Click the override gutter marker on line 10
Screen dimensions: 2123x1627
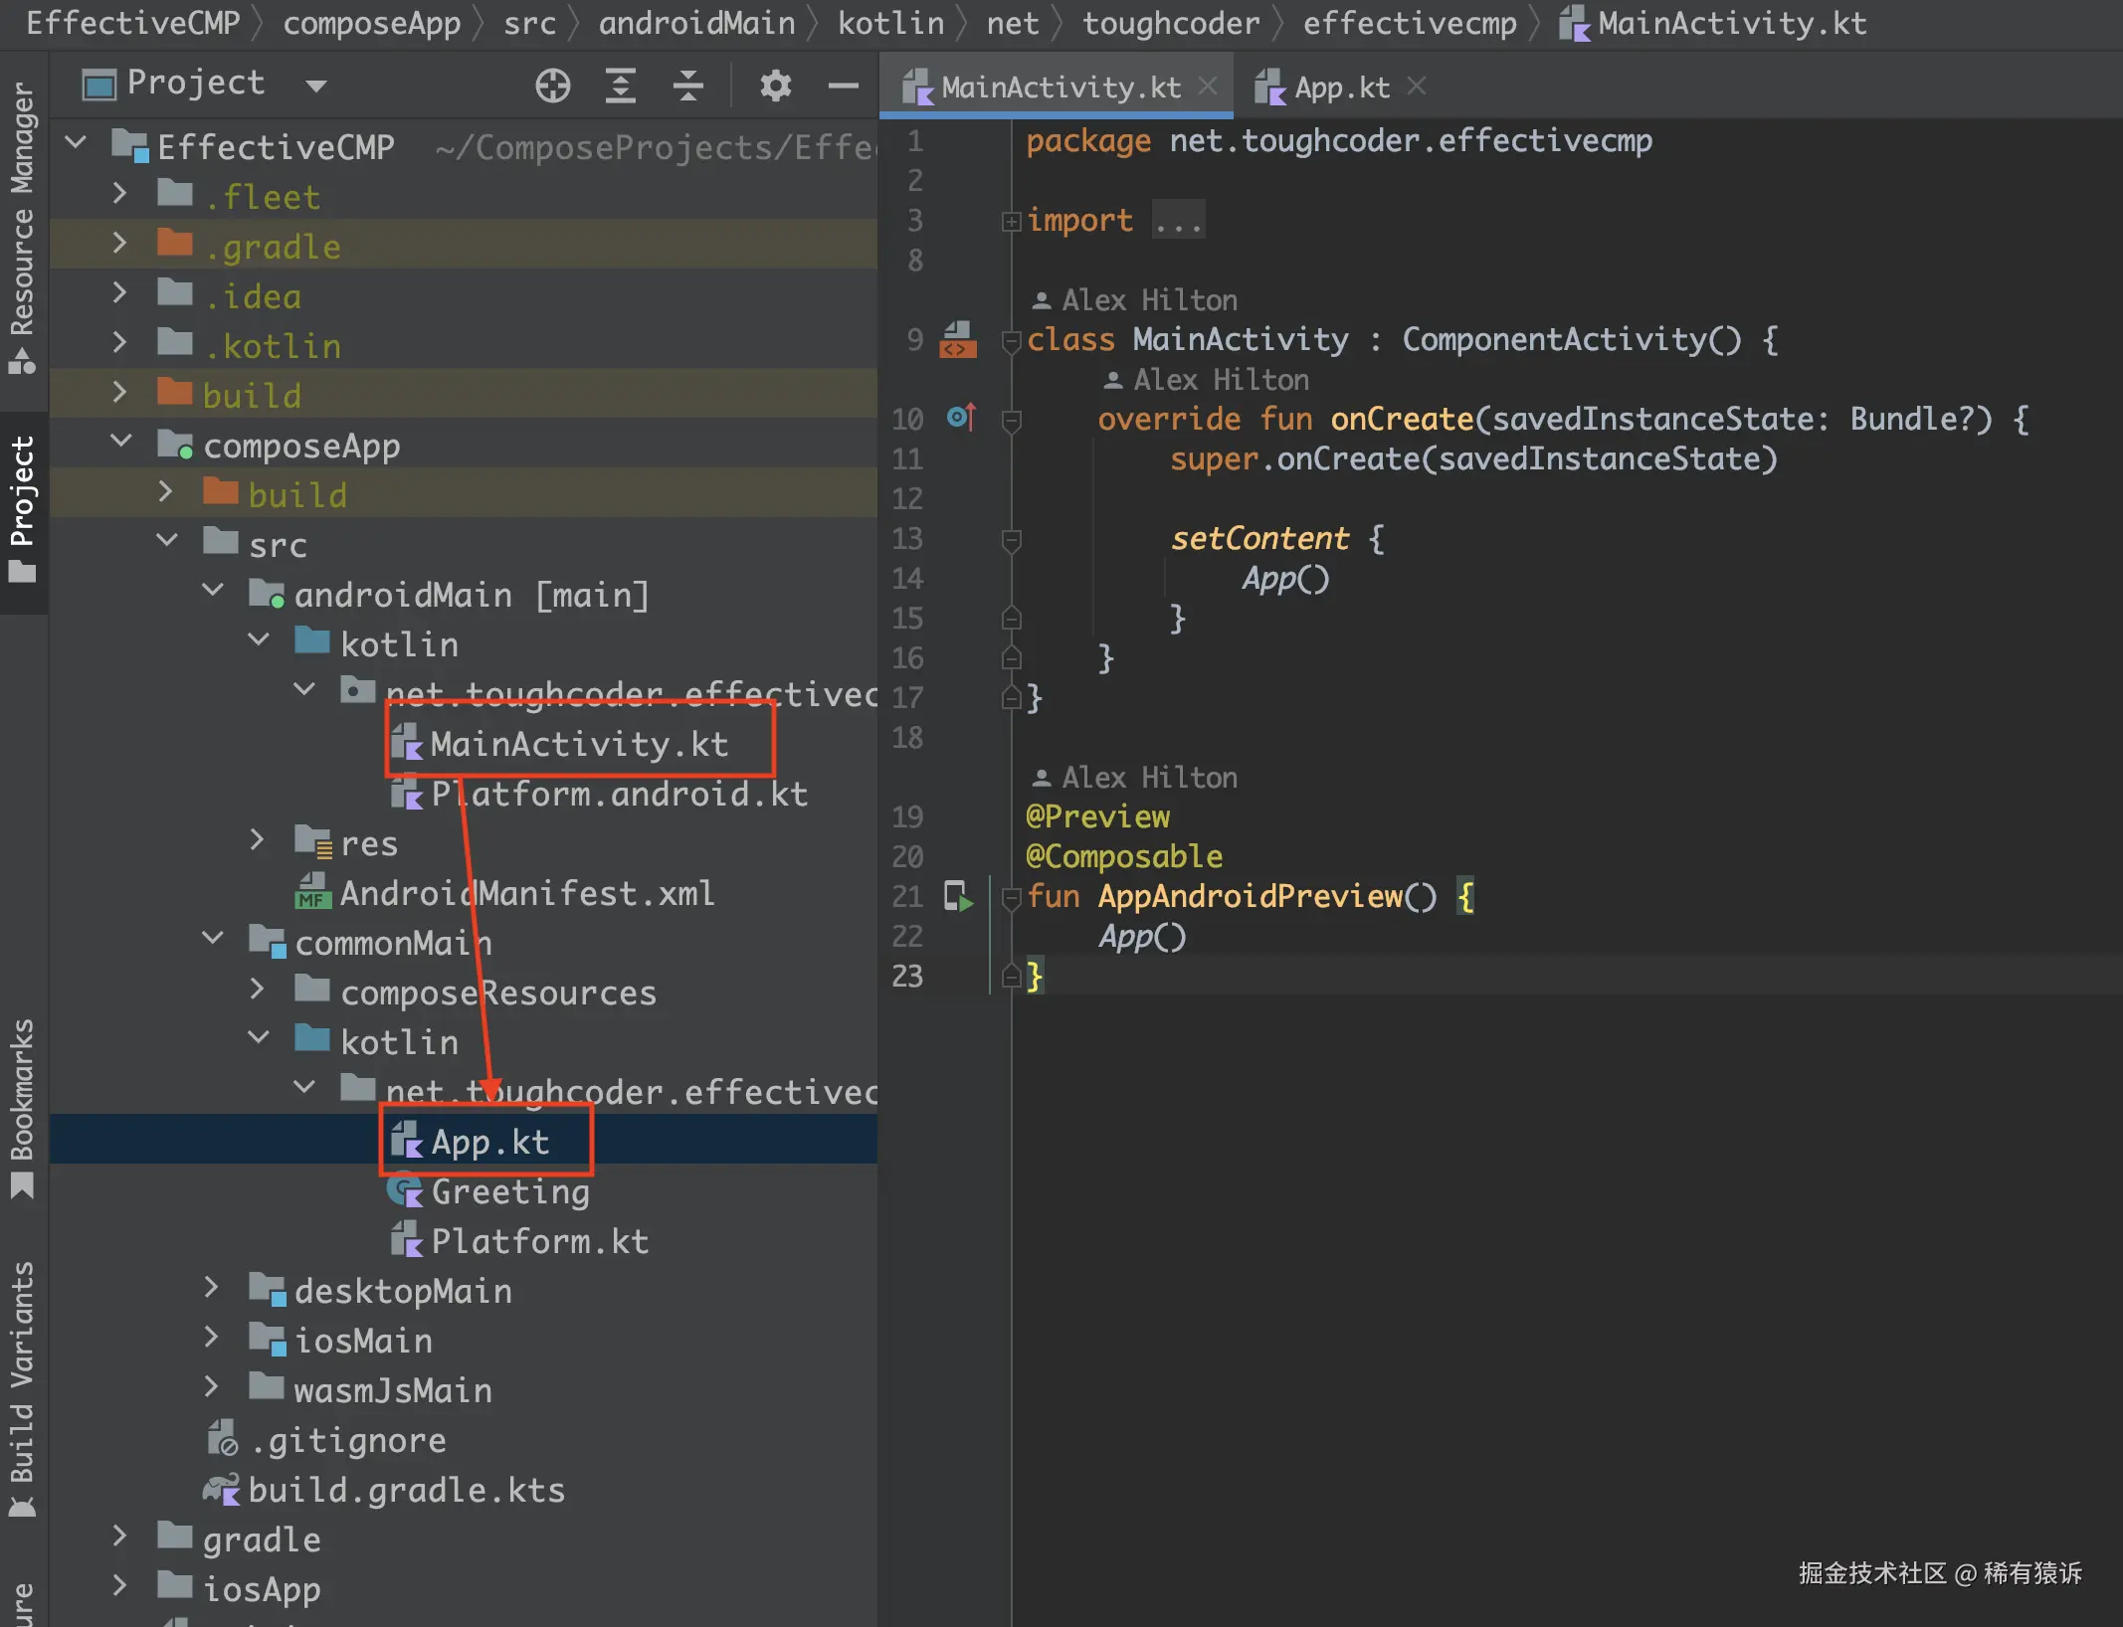click(961, 418)
